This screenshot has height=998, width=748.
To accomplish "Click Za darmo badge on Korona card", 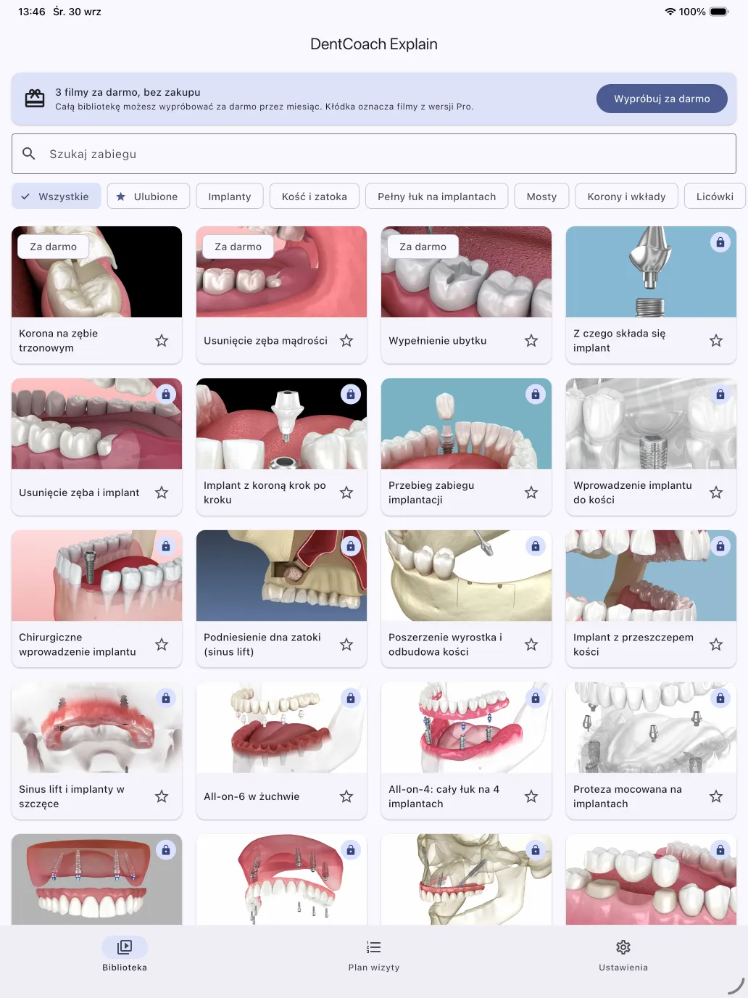I will pyautogui.click(x=53, y=247).
